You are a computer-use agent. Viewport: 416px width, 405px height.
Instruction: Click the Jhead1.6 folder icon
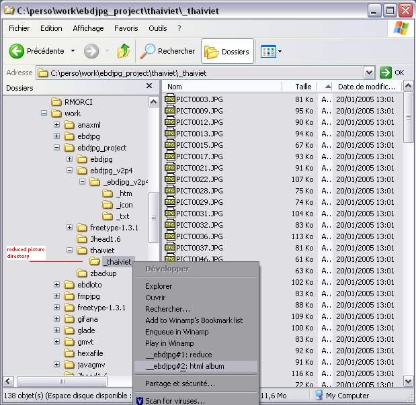tap(82, 239)
